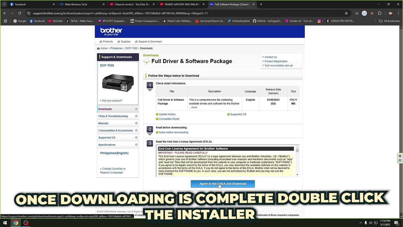
Task: Click the Philippines breadcrumb link
Action: click(x=116, y=48)
